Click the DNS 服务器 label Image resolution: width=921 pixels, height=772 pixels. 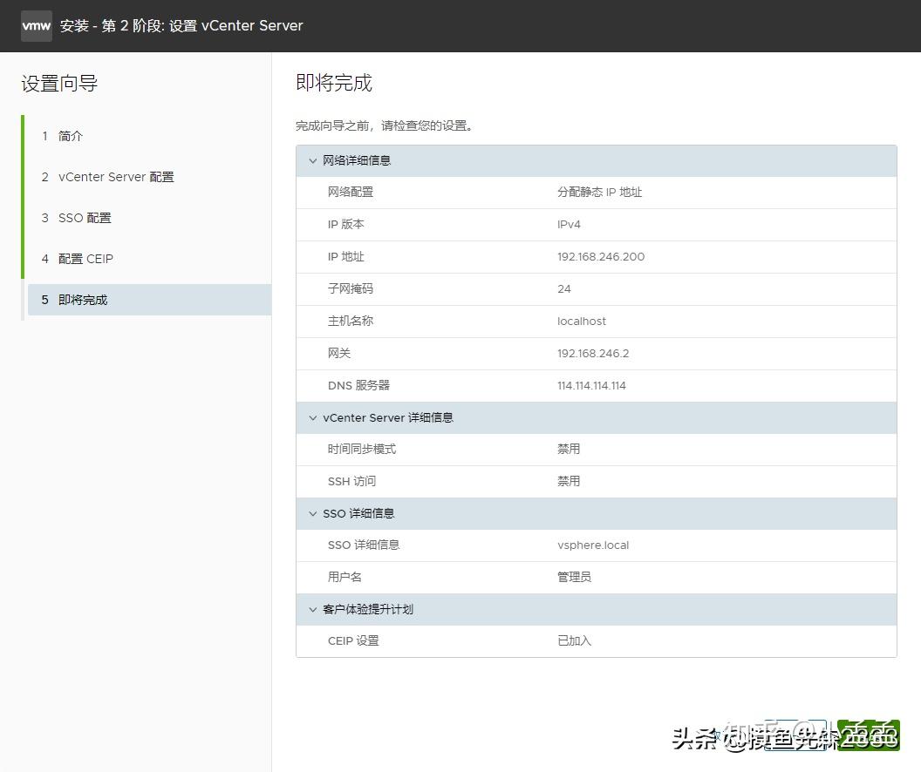358,386
